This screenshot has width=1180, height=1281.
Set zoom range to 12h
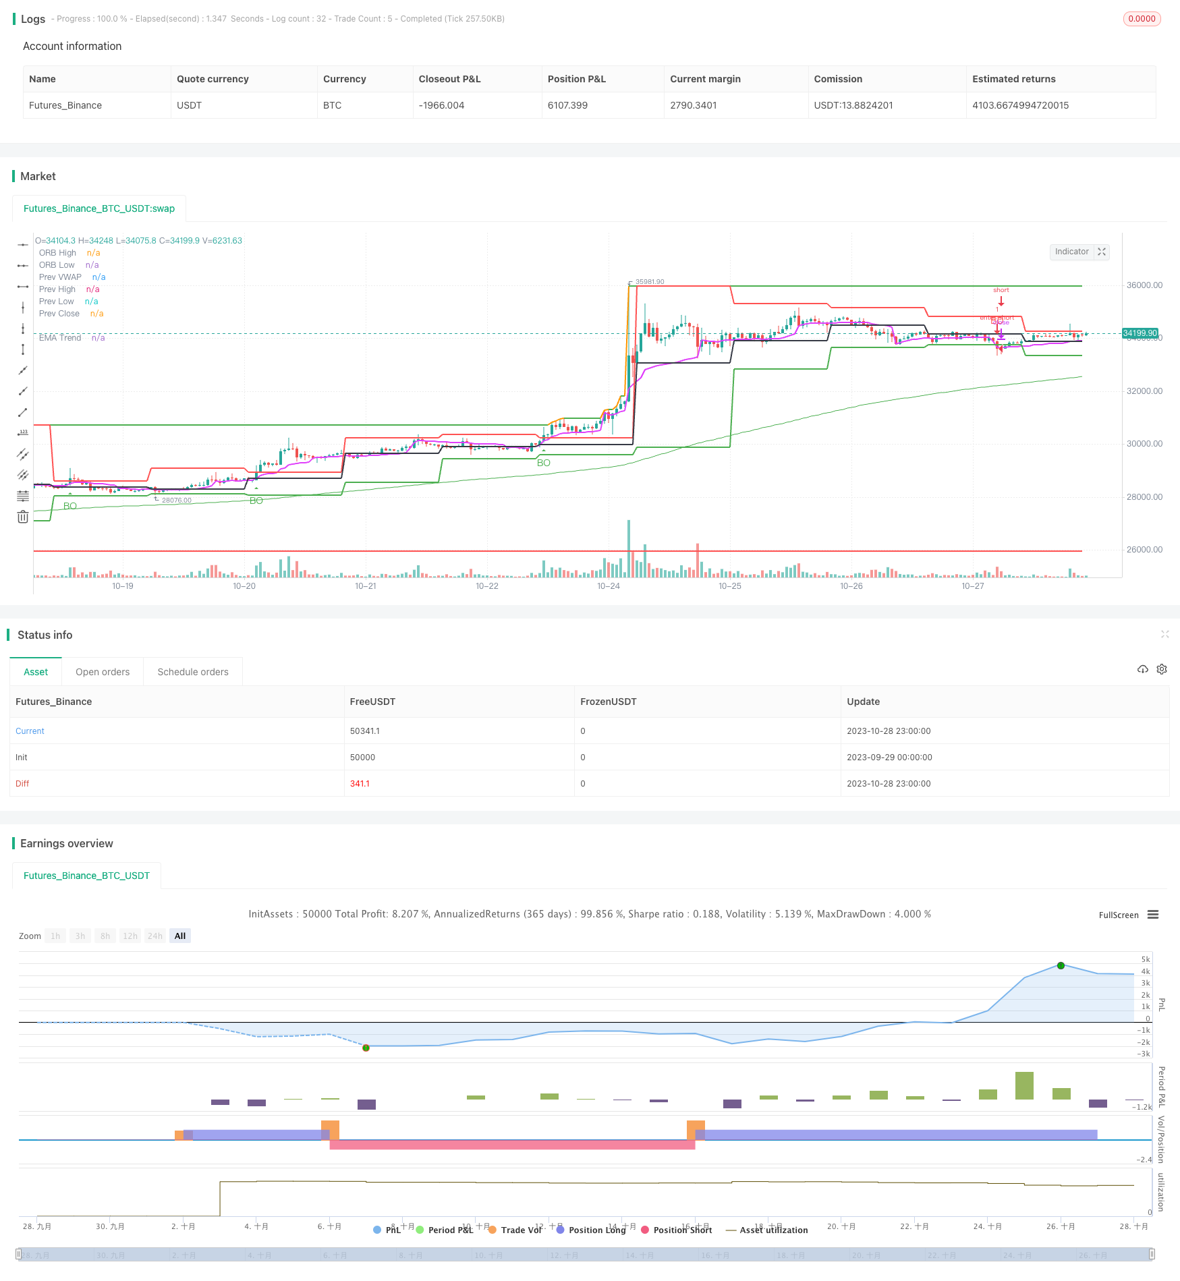[x=130, y=936]
